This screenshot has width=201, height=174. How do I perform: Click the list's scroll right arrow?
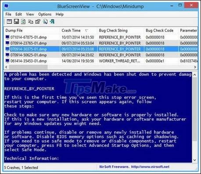click(x=195, y=67)
